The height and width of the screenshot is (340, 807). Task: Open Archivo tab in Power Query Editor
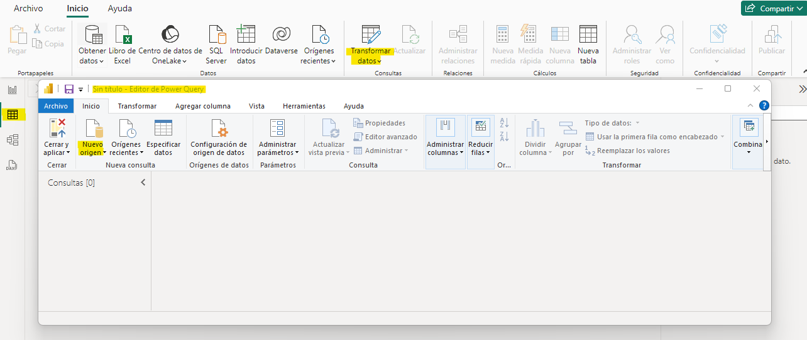[56, 106]
